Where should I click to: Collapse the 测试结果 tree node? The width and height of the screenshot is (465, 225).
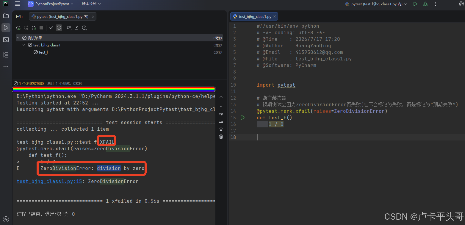pyautogui.click(x=18, y=38)
